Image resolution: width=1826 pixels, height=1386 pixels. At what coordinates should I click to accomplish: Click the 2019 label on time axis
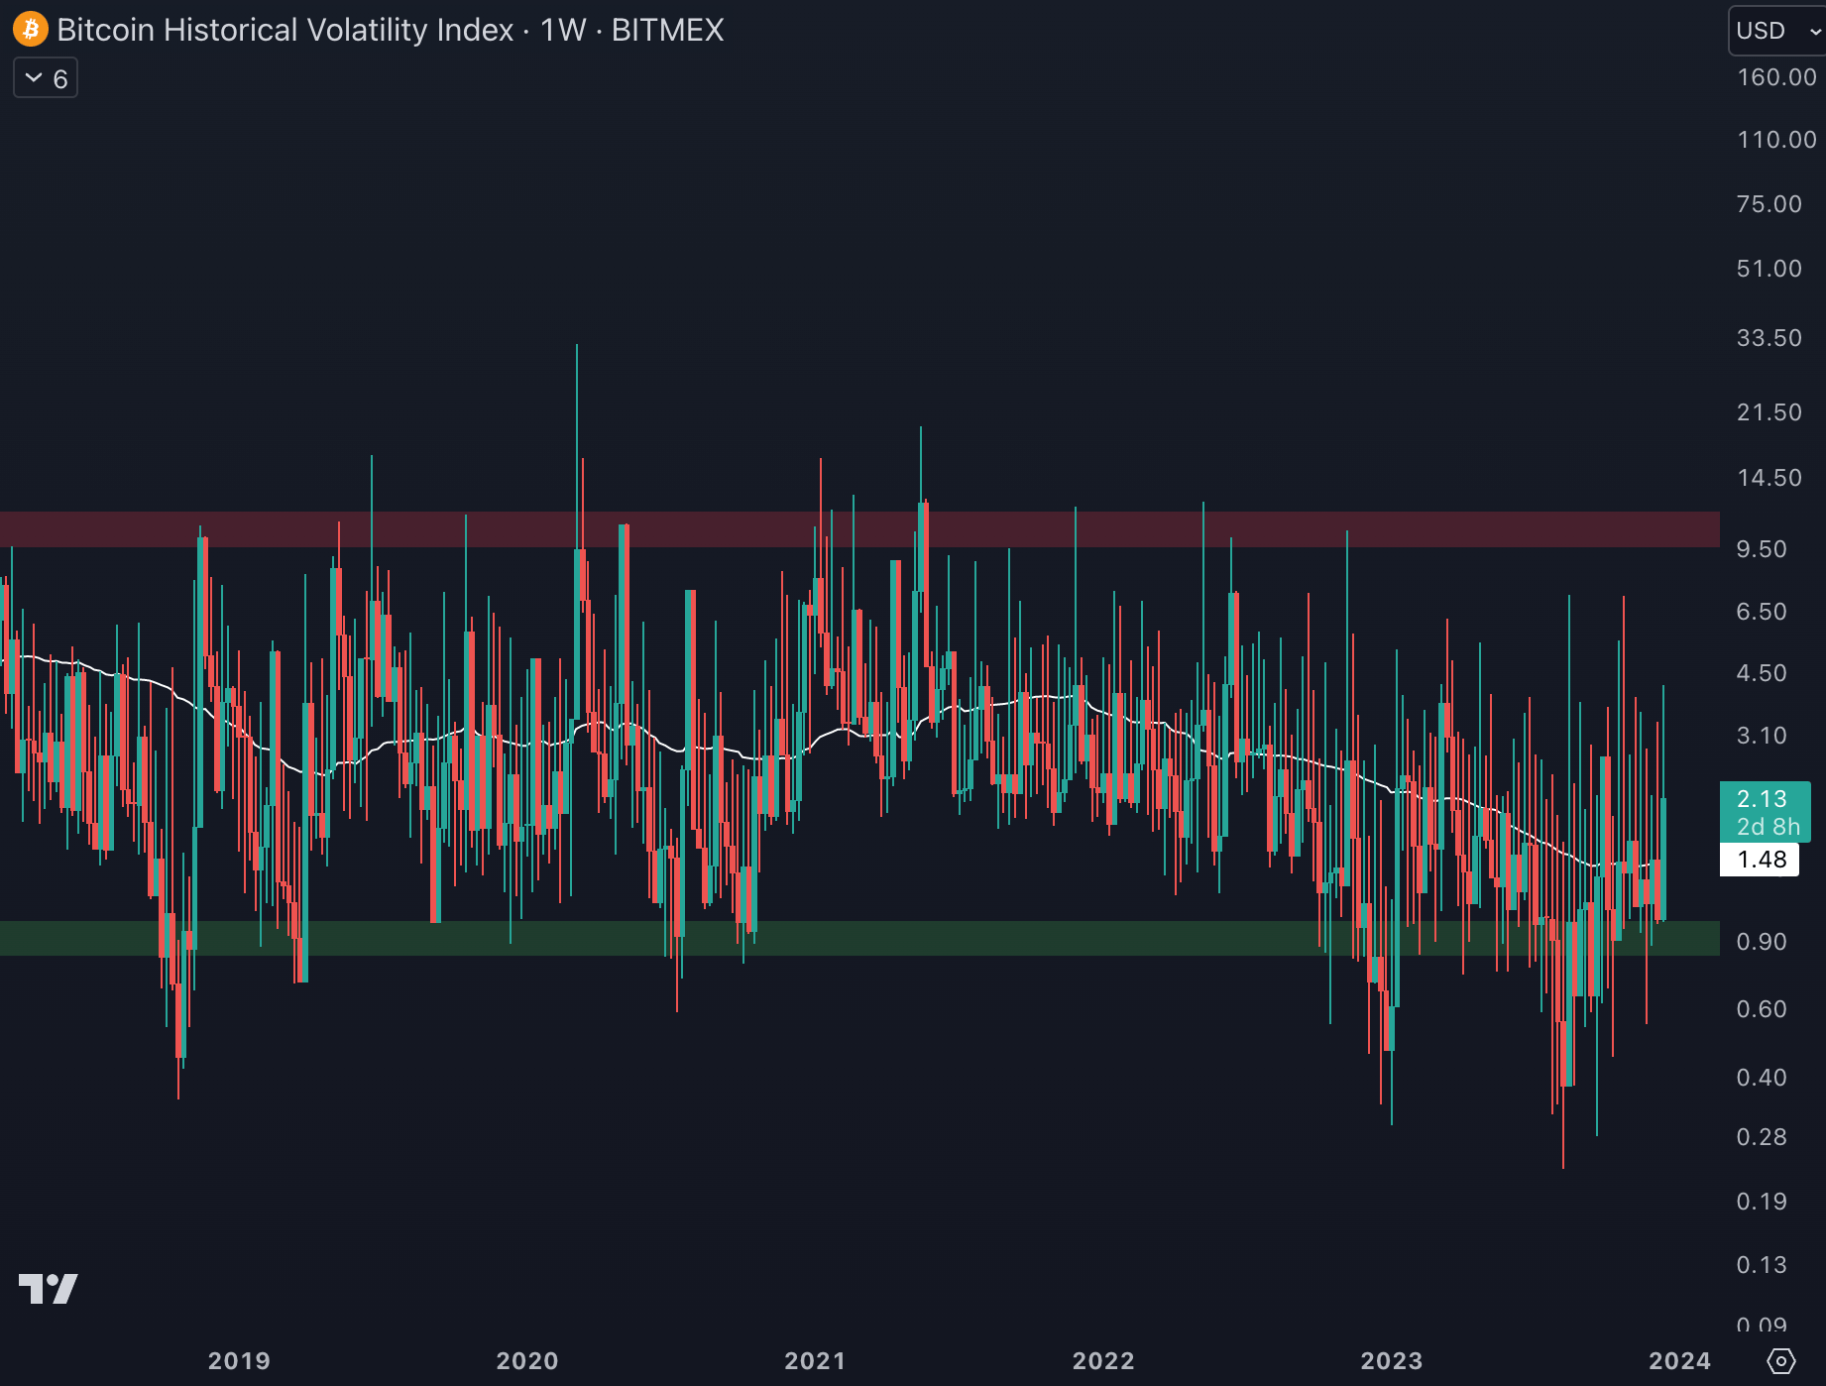[239, 1360]
